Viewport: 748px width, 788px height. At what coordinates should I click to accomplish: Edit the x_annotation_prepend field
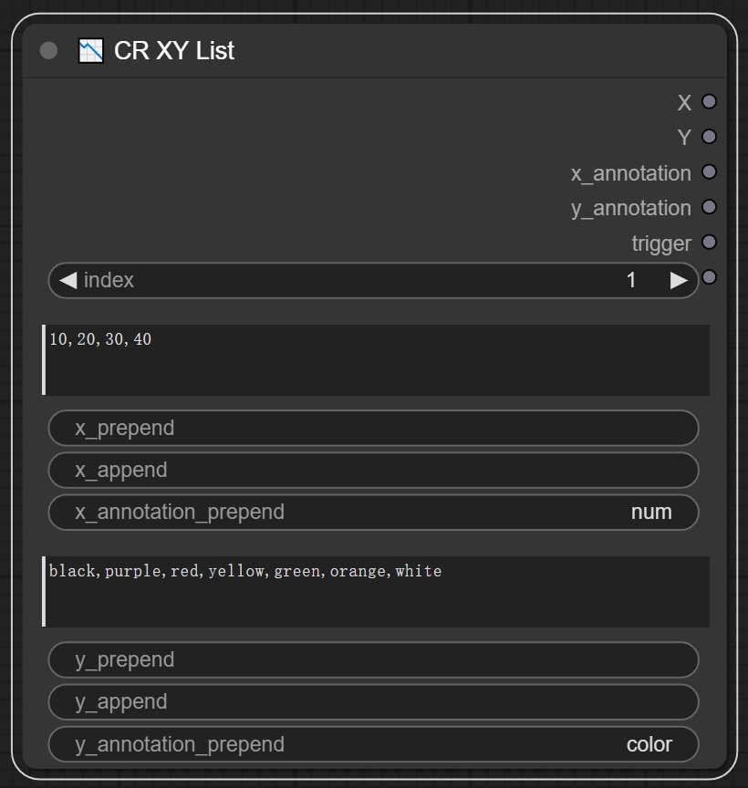coord(374,512)
